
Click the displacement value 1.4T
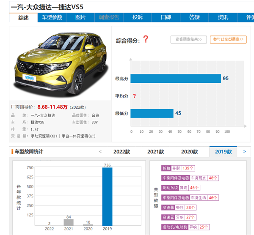35,129
